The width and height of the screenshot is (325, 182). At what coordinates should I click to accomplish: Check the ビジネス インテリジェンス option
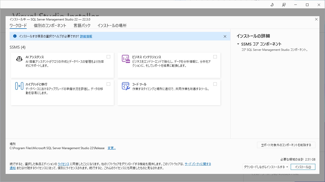(x=215, y=57)
